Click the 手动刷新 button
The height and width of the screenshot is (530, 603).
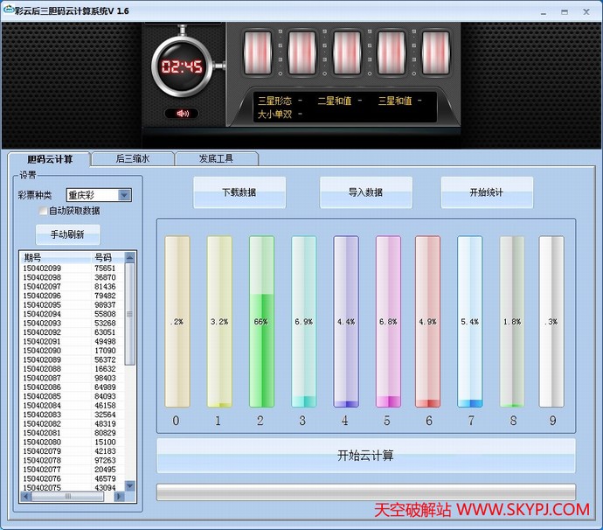tap(68, 234)
